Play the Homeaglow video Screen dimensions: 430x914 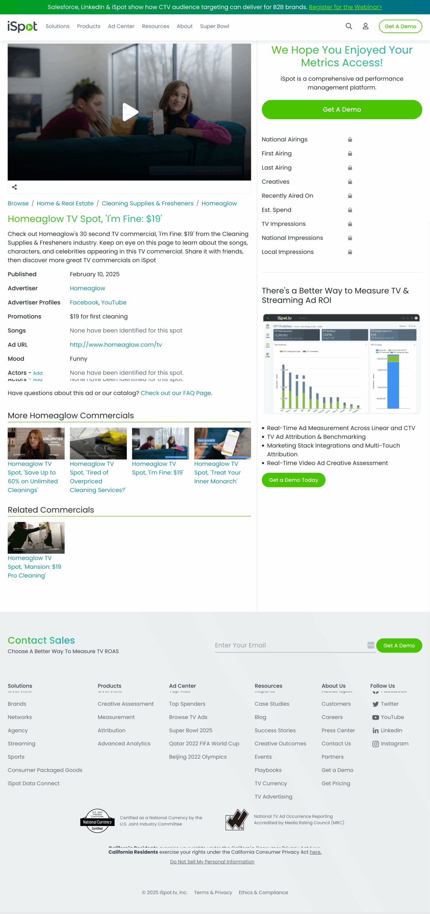coord(130,112)
